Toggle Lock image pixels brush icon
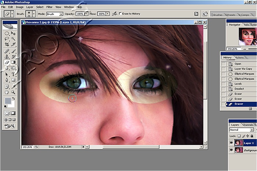The height and width of the screenshot is (171, 257). 243,136
